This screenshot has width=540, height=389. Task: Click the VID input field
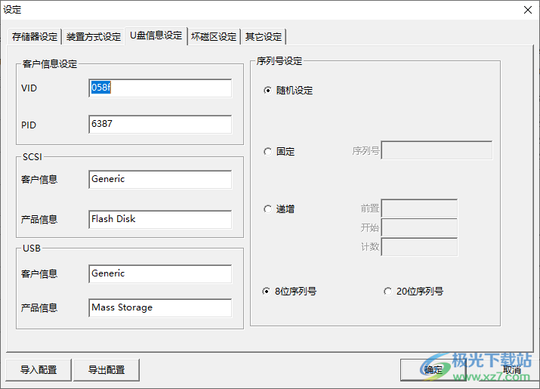160,88
